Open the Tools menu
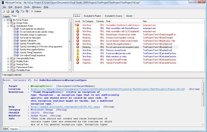 (27, 7)
